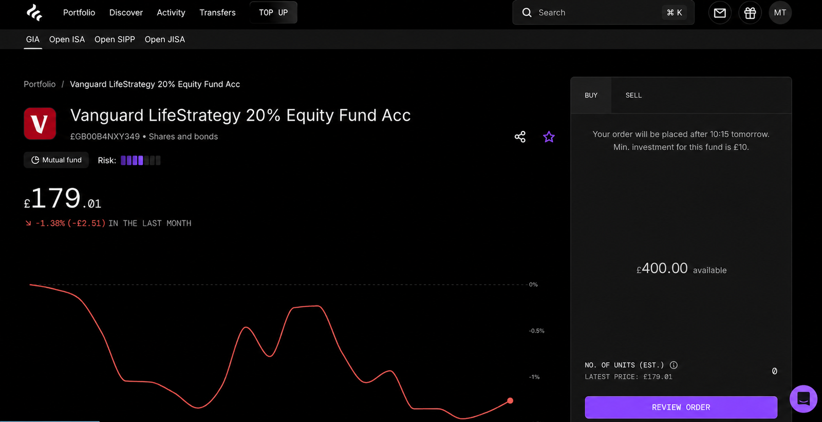The width and height of the screenshot is (822, 422).
Task: Open the Discover menu
Action: point(126,13)
